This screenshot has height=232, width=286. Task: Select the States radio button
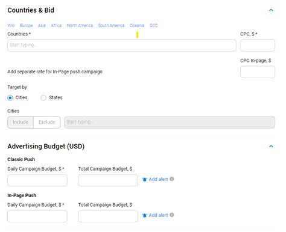[43, 98]
